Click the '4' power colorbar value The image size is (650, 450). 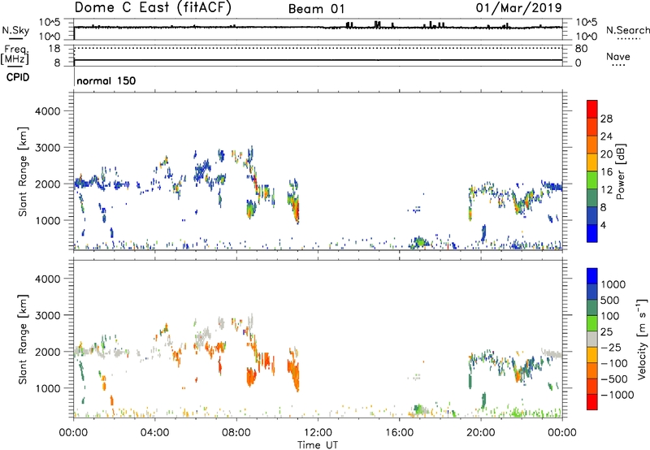pyautogui.click(x=603, y=225)
